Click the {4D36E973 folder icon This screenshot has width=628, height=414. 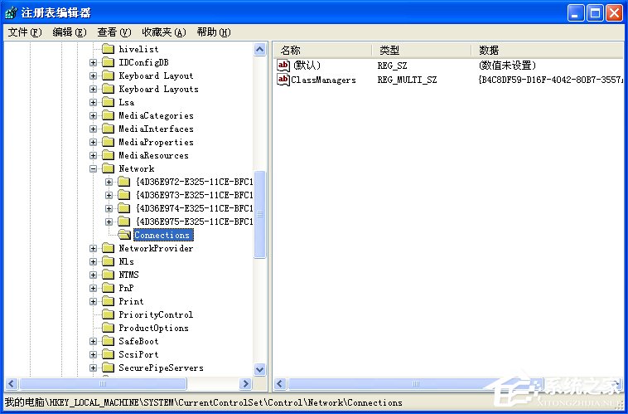[123, 195]
